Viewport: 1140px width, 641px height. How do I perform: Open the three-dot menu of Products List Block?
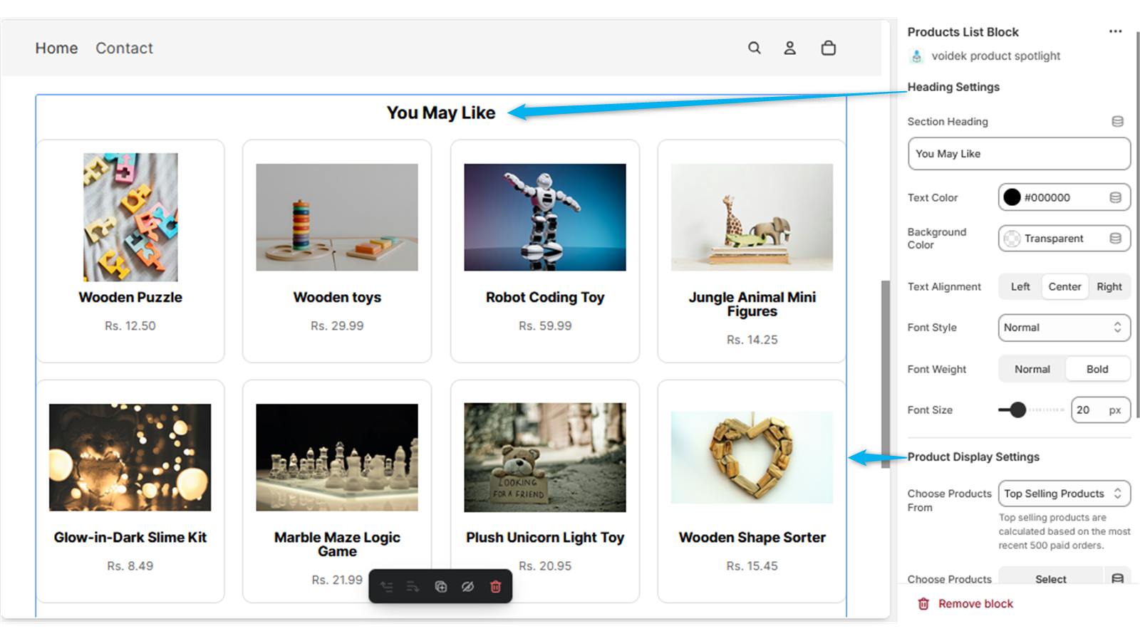1115,31
